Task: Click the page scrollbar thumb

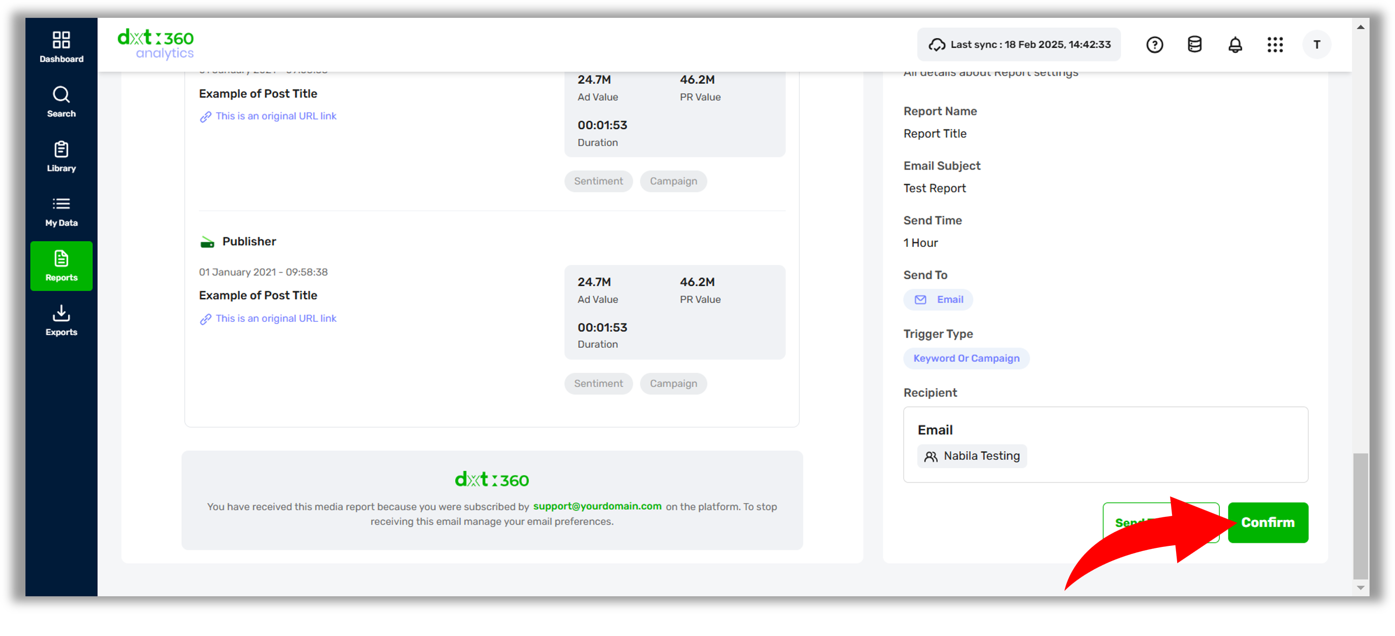Action: tap(1360, 516)
